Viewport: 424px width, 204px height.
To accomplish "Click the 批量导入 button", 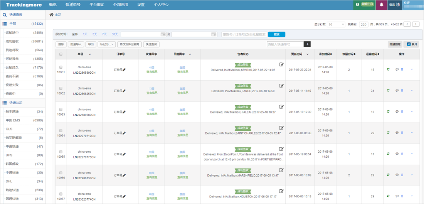I will [x=76, y=44].
